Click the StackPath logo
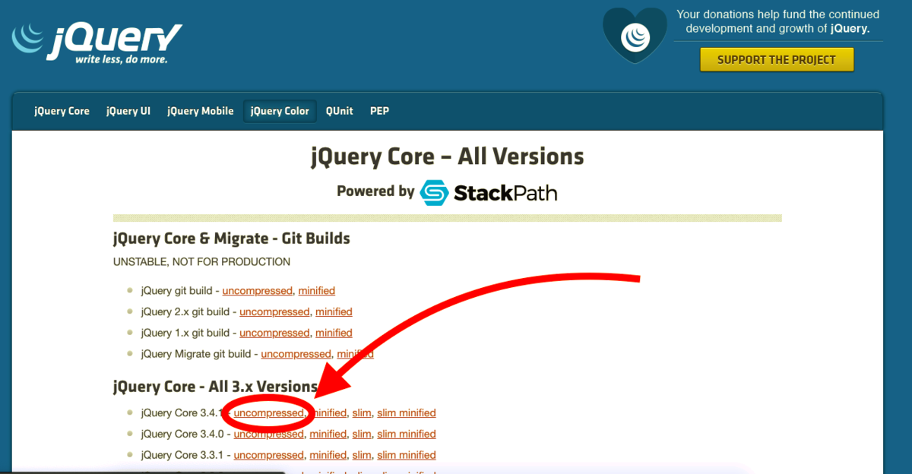The width and height of the screenshot is (912, 474). (x=489, y=192)
